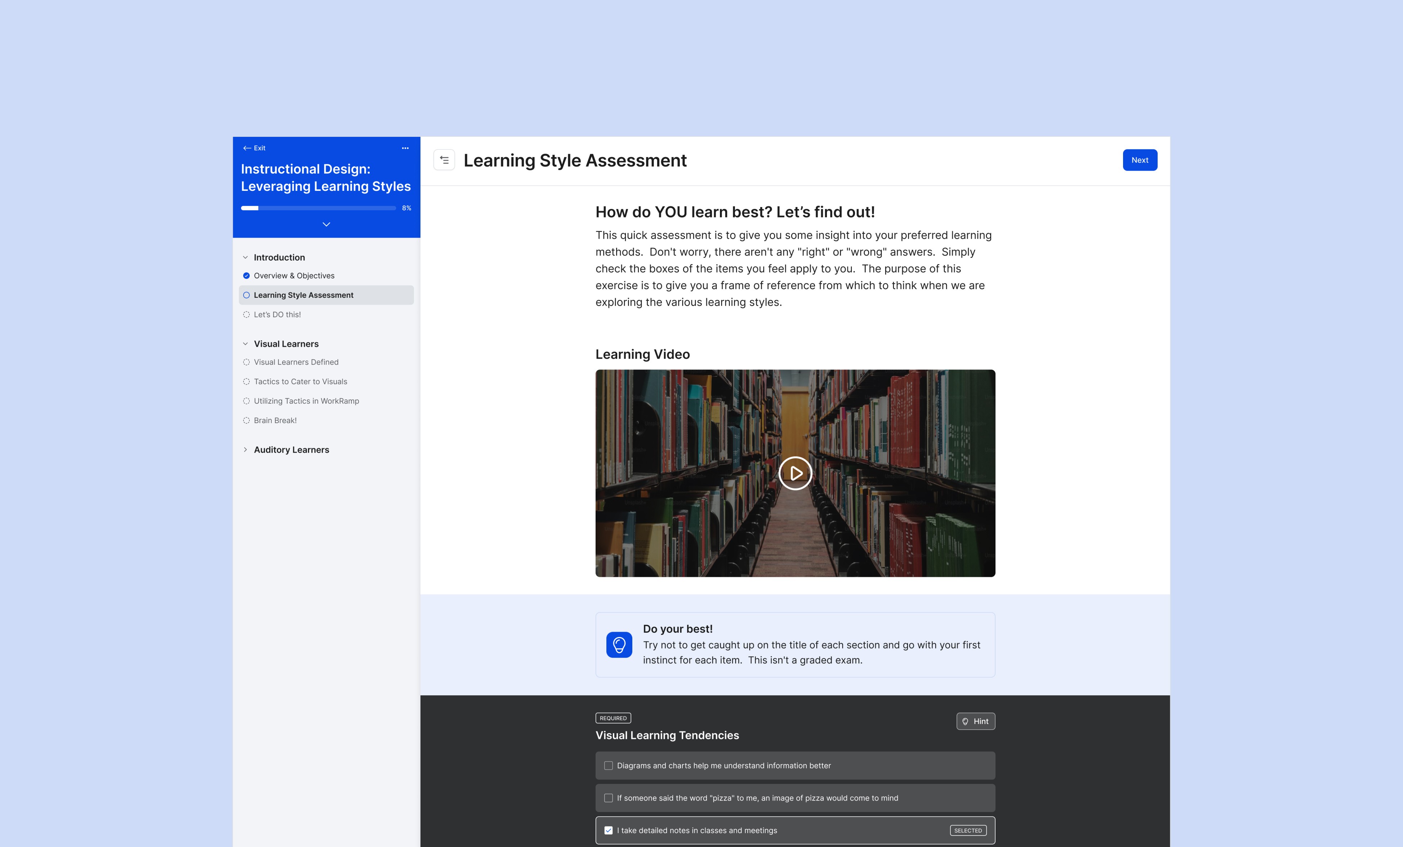This screenshot has width=1403, height=847.
Task: Check the pizza image option
Action: tap(608, 798)
